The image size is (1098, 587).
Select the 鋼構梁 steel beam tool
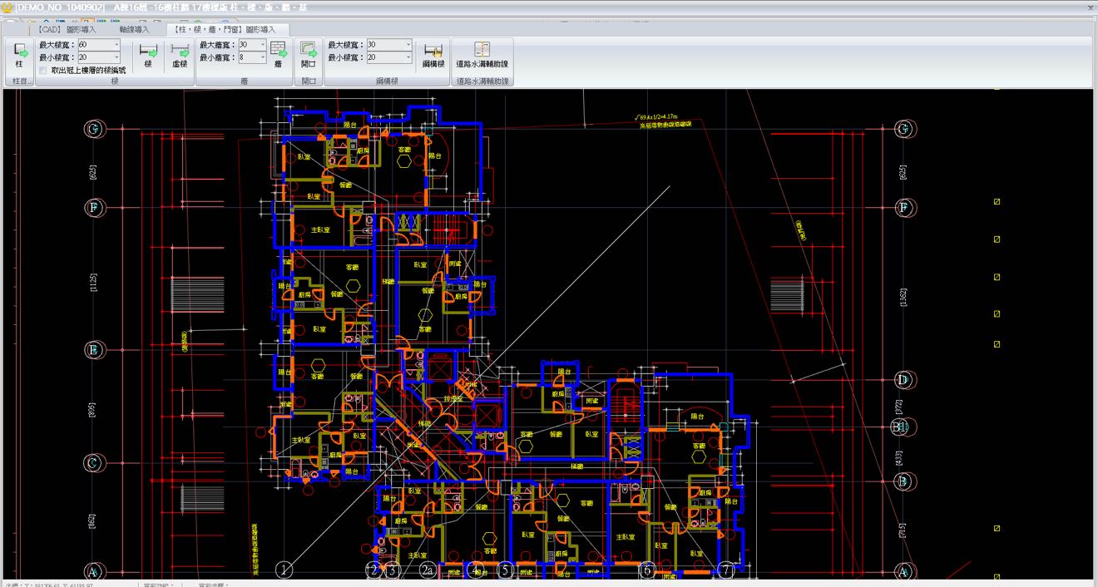(x=433, y=53)
